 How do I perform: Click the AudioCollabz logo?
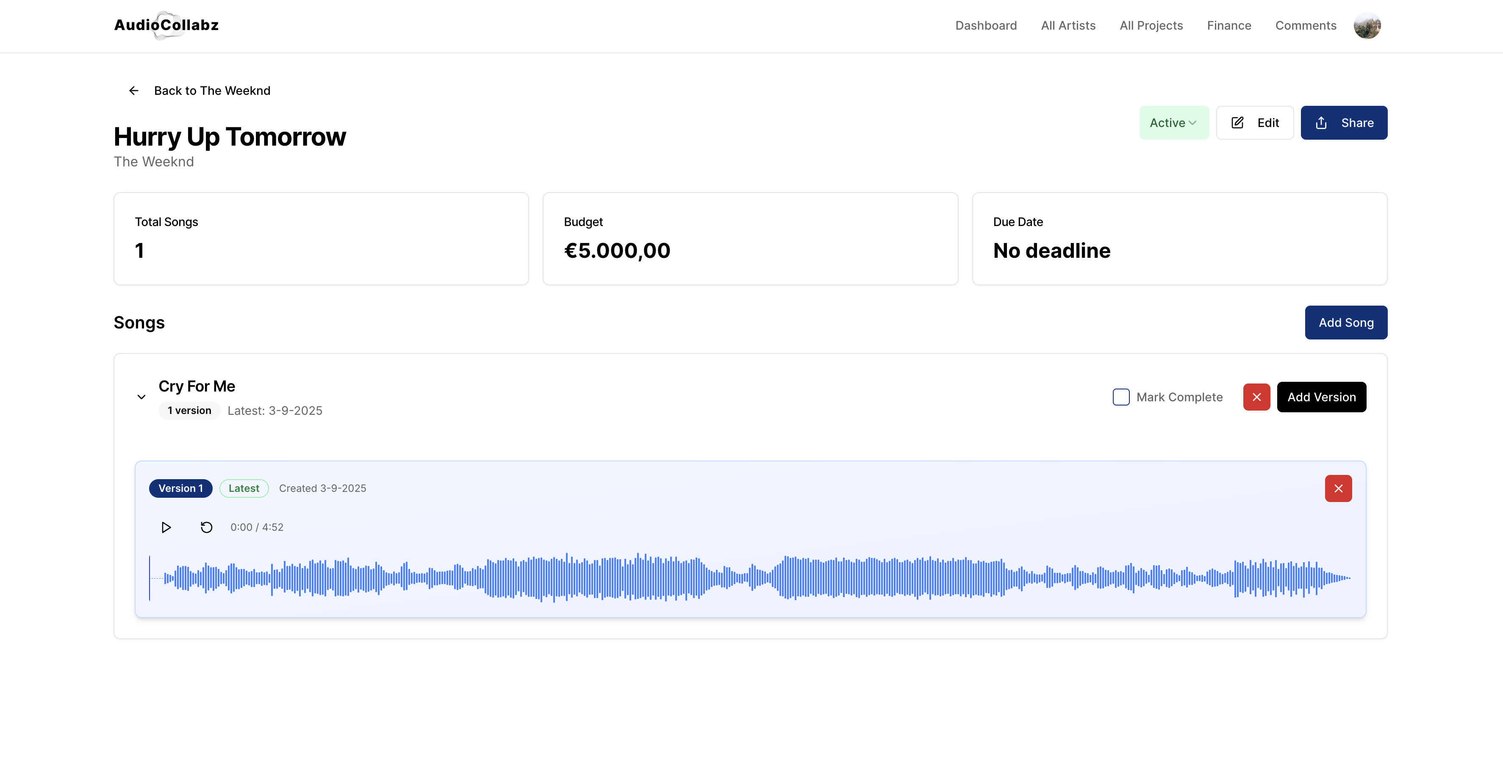(166, 25)
